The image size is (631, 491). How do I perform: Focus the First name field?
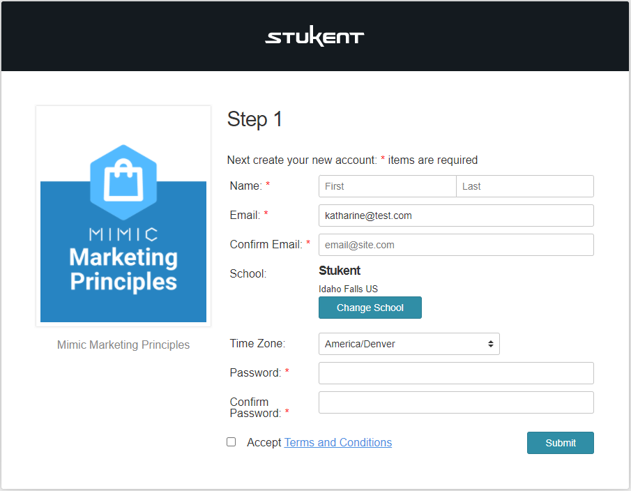click(x=387, y=186)
